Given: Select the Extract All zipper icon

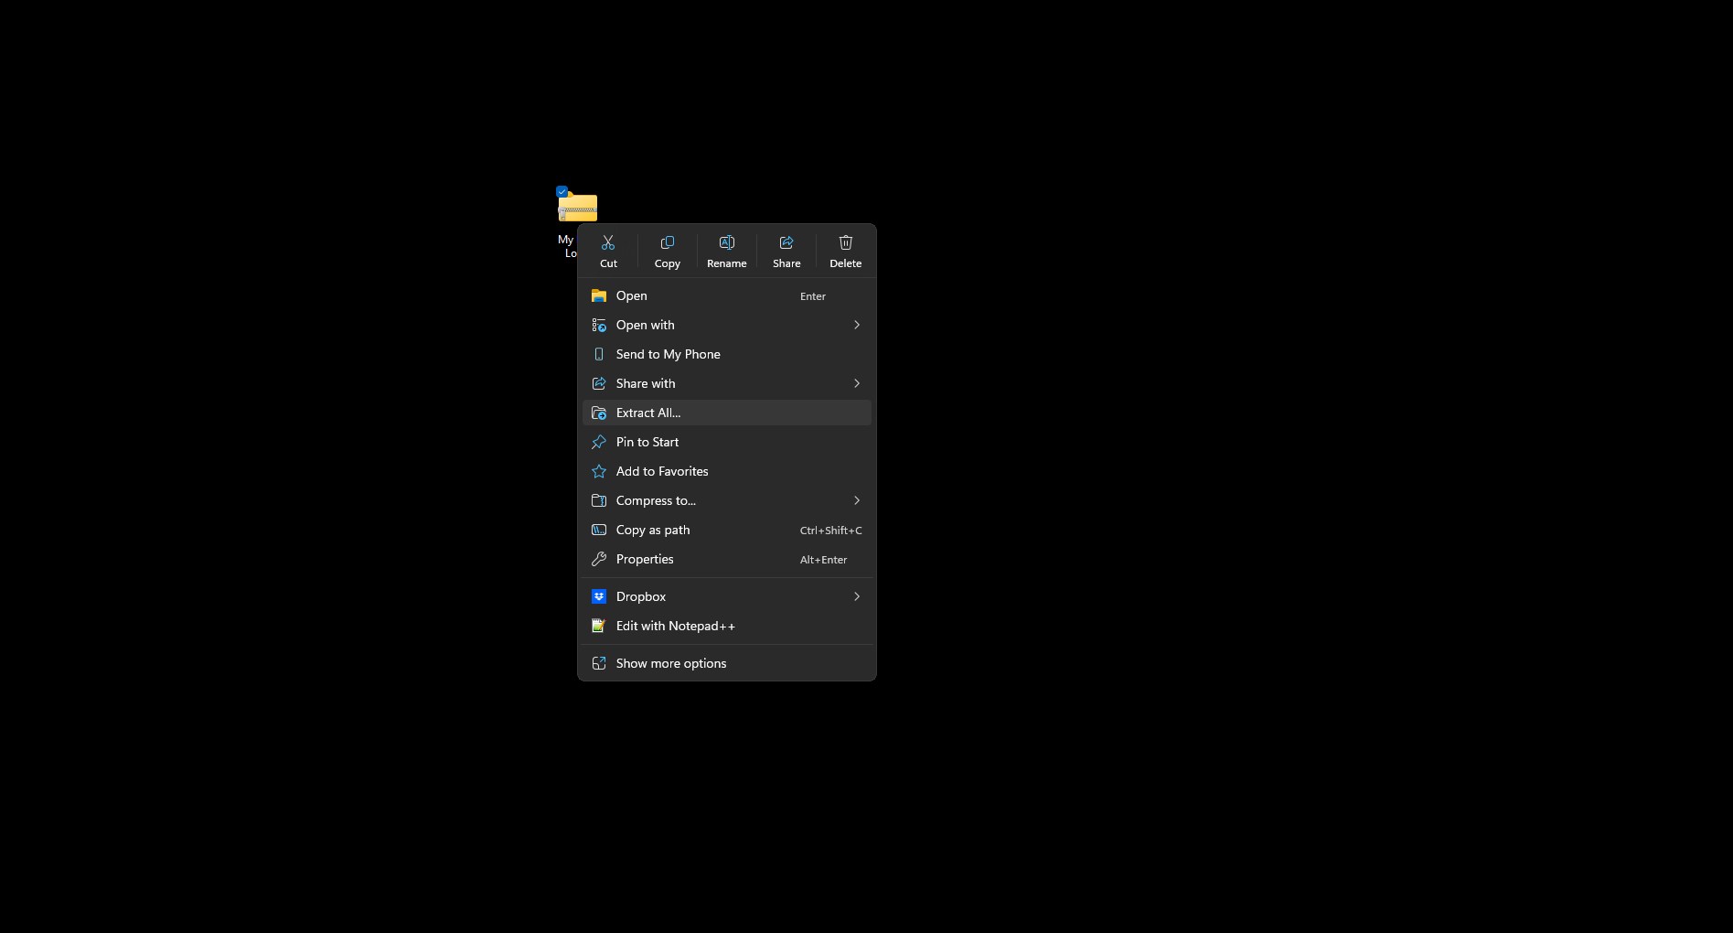Looking at the screenshot, I should (x=599, y=413).
